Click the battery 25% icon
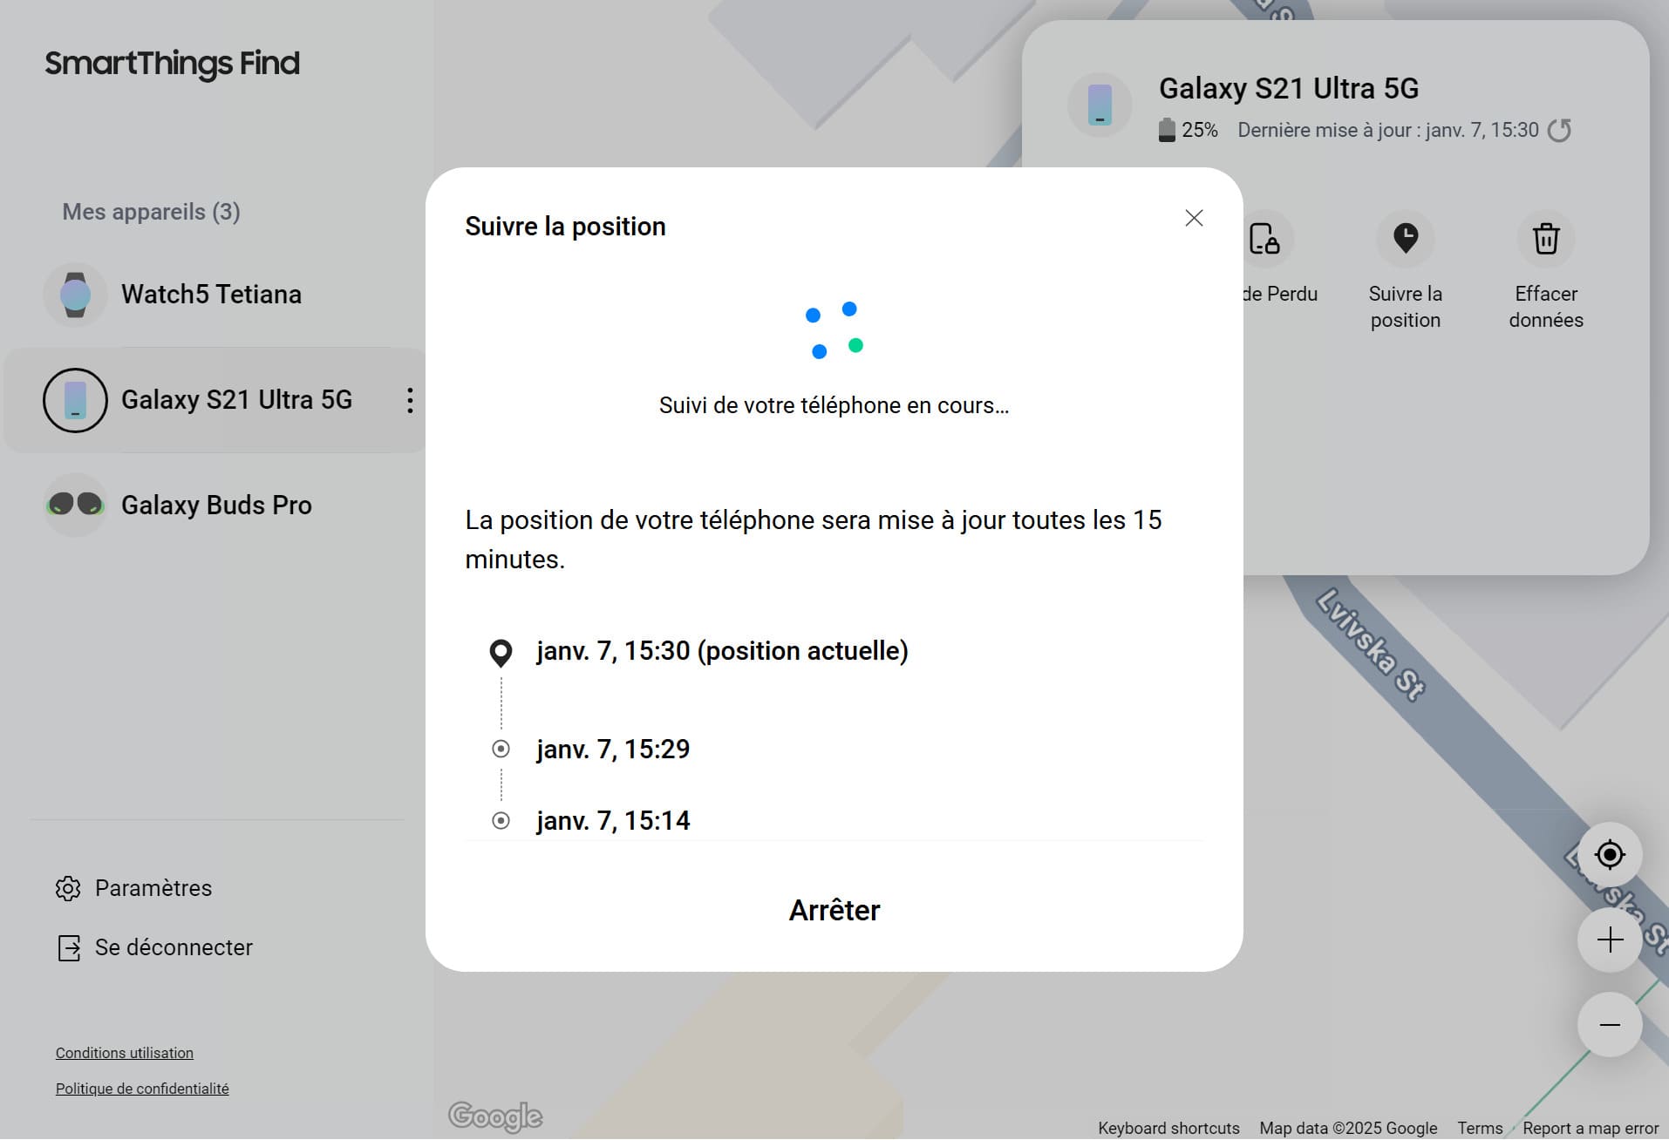This screenshot has height=1140, width=1669. click(x=1167, y=130)
